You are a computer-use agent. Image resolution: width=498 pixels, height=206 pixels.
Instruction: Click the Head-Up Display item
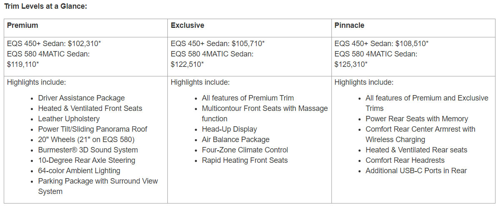point(229,129)
